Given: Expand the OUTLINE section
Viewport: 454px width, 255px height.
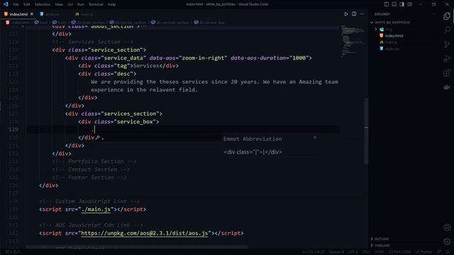Looking at the screenshot, I should 380,239.
